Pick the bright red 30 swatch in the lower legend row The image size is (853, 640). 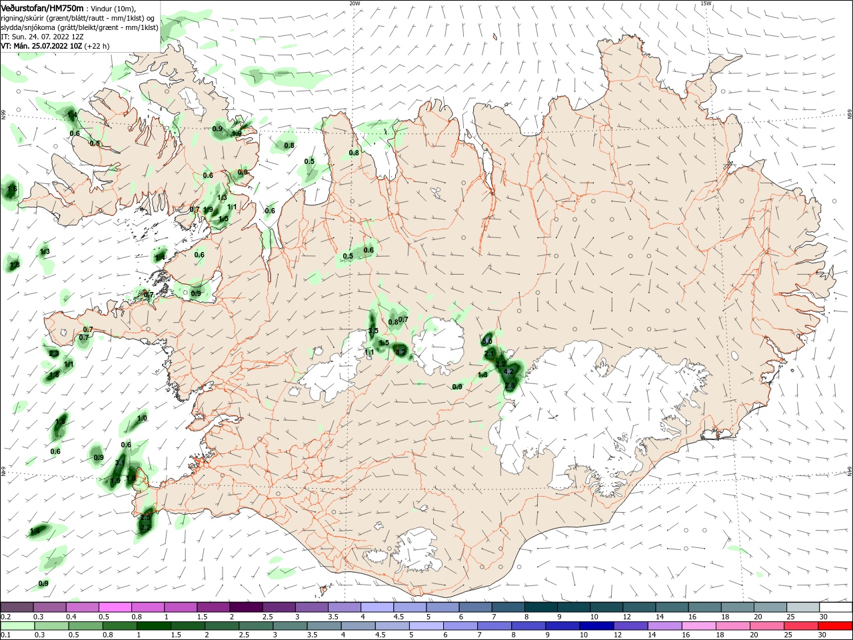[834, 626]
